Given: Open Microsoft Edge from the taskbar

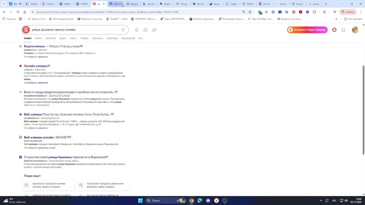Looking at the screenshot, I should [x=200, y=201].
